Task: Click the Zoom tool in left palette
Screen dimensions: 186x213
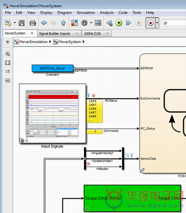Action: tap(7, 54)
